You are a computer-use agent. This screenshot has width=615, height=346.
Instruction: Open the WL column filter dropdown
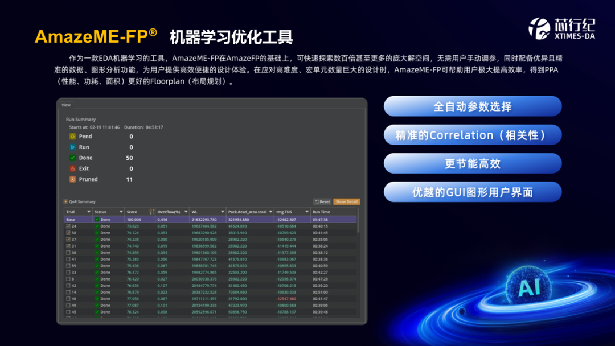(x=223, y=212)
